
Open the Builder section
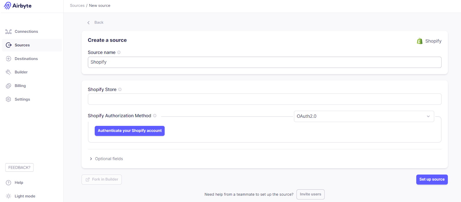click(21, 72)
